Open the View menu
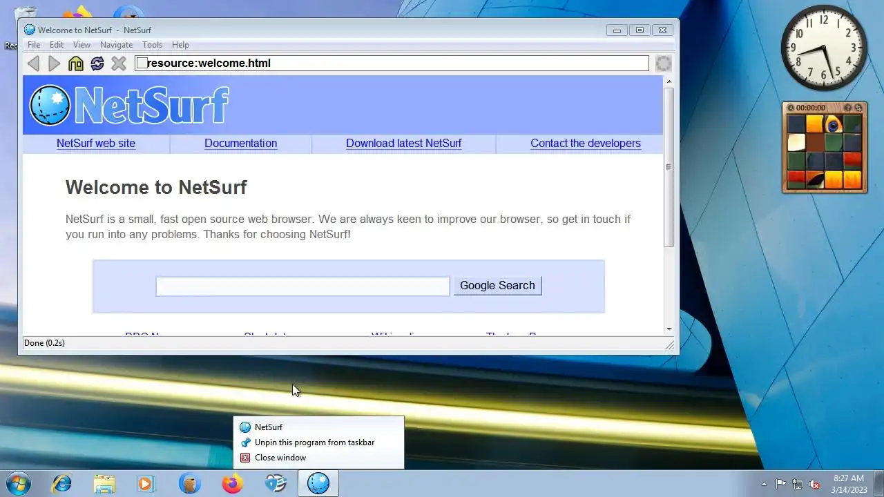 [81, 45]
